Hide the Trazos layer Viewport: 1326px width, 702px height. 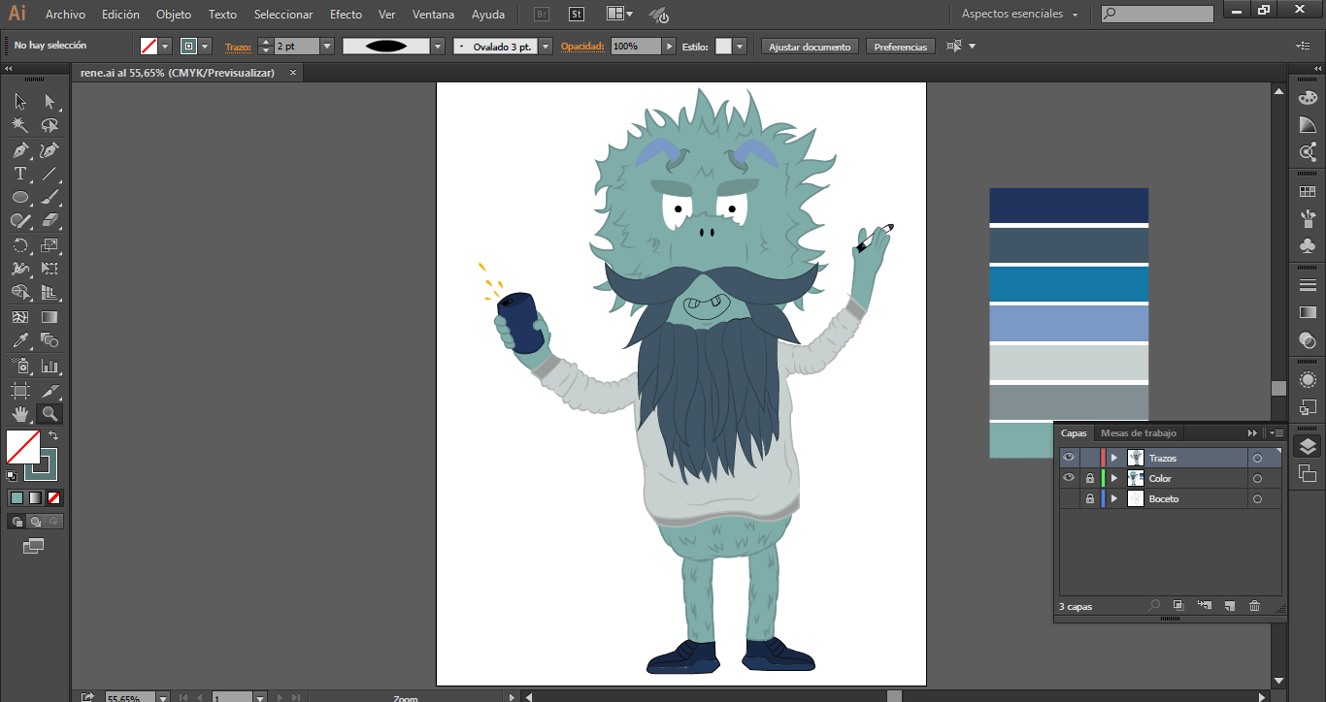[1069, 459]
